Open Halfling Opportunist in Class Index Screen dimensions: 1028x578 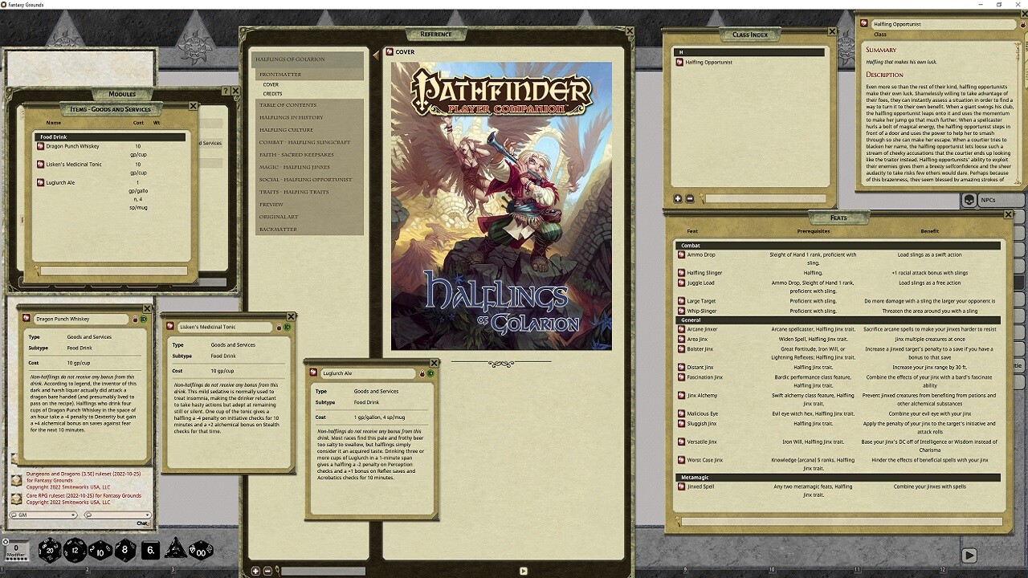pyautogui.click(x=708, y=62)
